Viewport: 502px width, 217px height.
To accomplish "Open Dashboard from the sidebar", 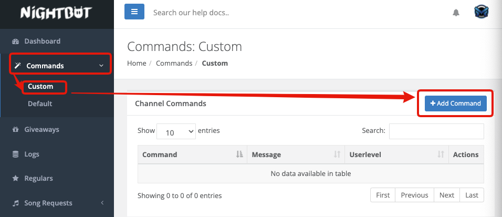I will tap(42, 41).
